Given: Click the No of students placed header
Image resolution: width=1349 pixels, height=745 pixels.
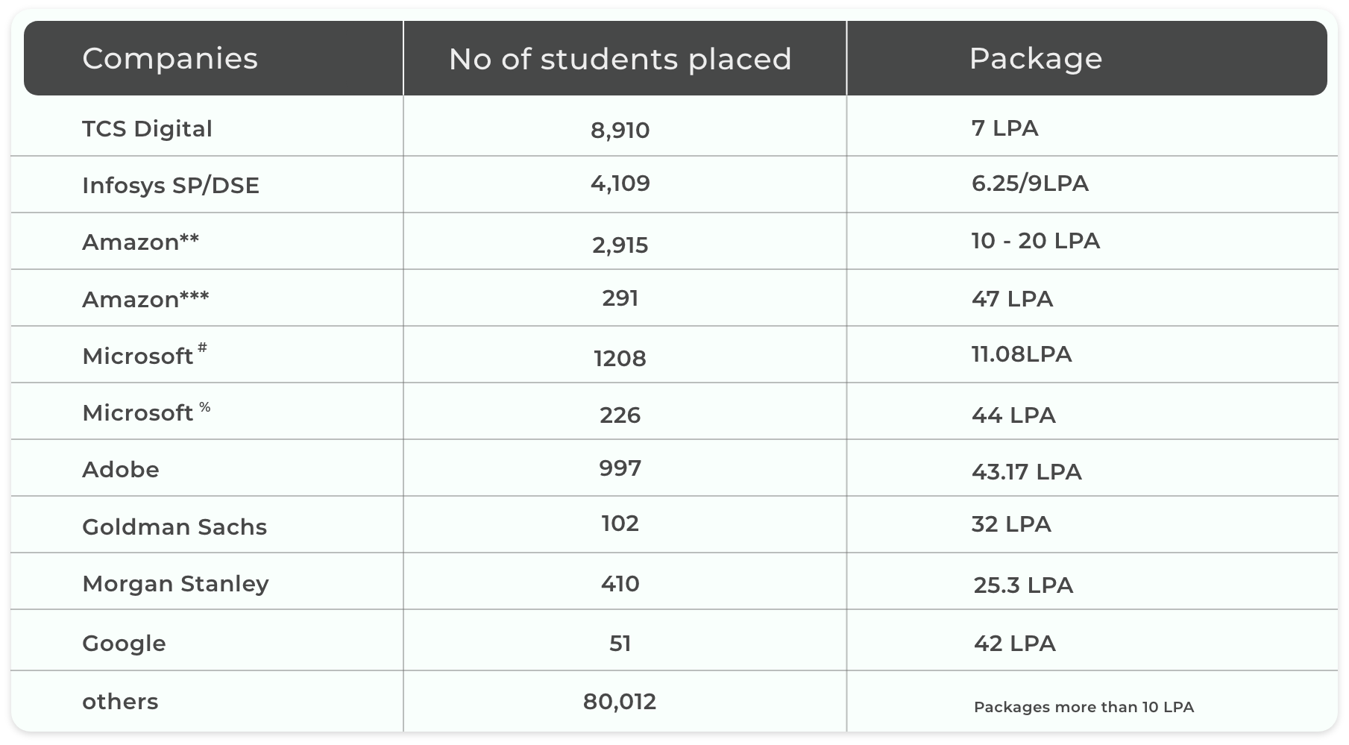Looking at the screenshot, I should pos(620,60).
